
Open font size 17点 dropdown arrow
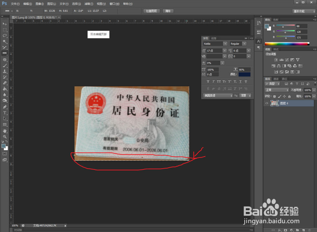tap(224, 50)
